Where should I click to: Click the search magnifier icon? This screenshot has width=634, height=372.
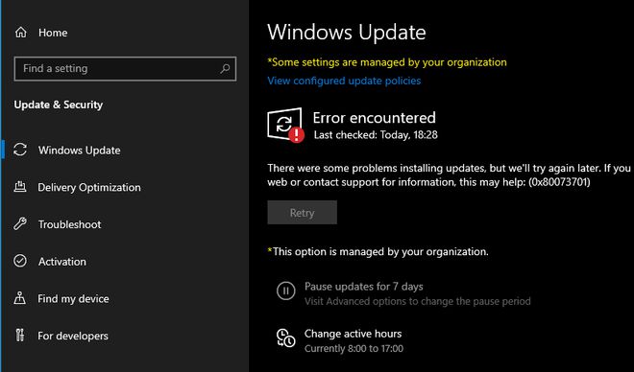(x=225, y=69)
